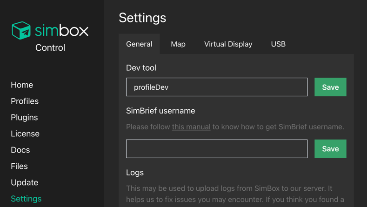Click into the empty SimBrief username field
The height and width of the screenshot is (207, 367).
pos(217,149)
